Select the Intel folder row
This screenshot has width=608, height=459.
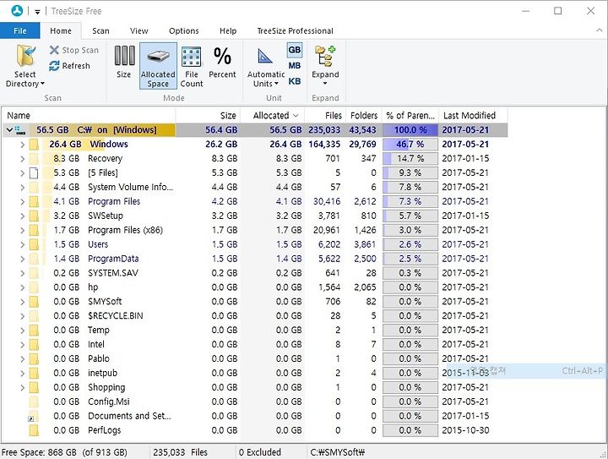pos(255,345)
